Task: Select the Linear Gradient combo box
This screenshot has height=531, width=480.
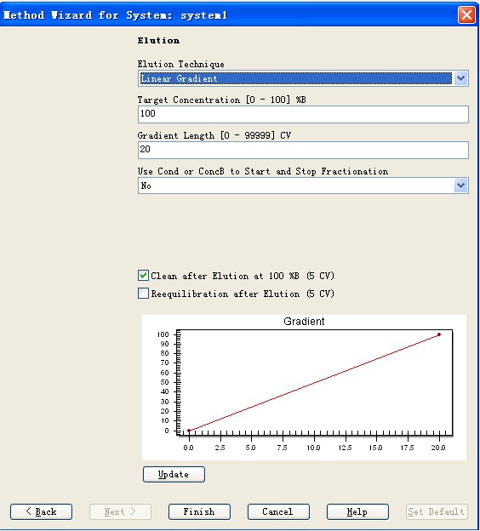Action: pyautogui.click(x=303, y=78)
